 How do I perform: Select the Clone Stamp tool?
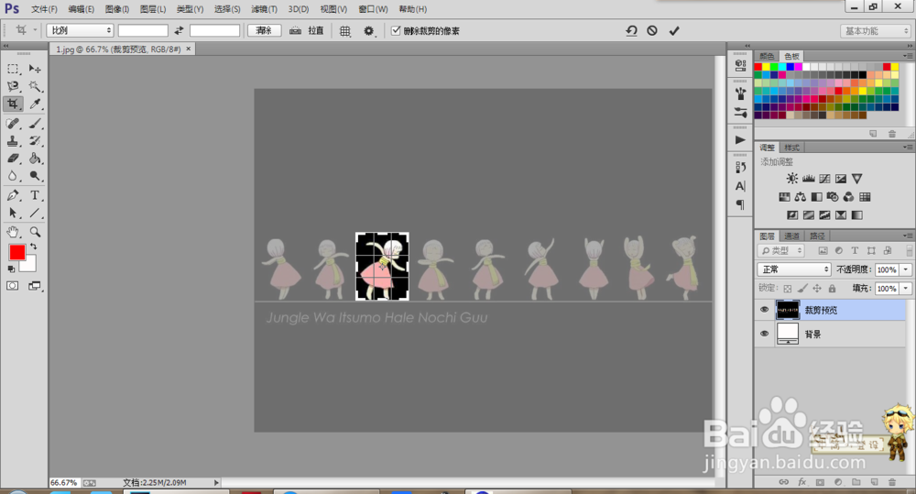[x=12, y=141]
